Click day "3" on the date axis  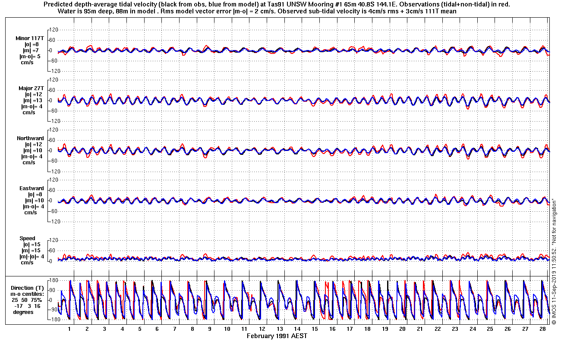[x=104, y=329]
